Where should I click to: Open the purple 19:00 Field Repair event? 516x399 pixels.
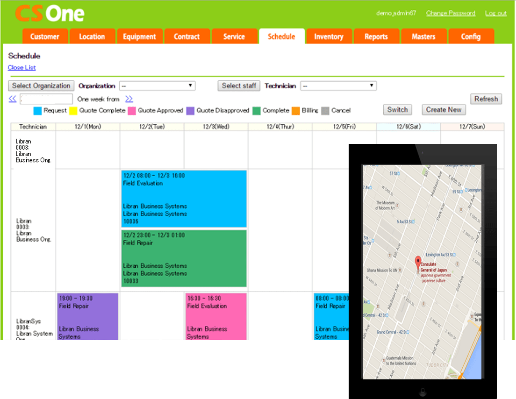[87, 316]
